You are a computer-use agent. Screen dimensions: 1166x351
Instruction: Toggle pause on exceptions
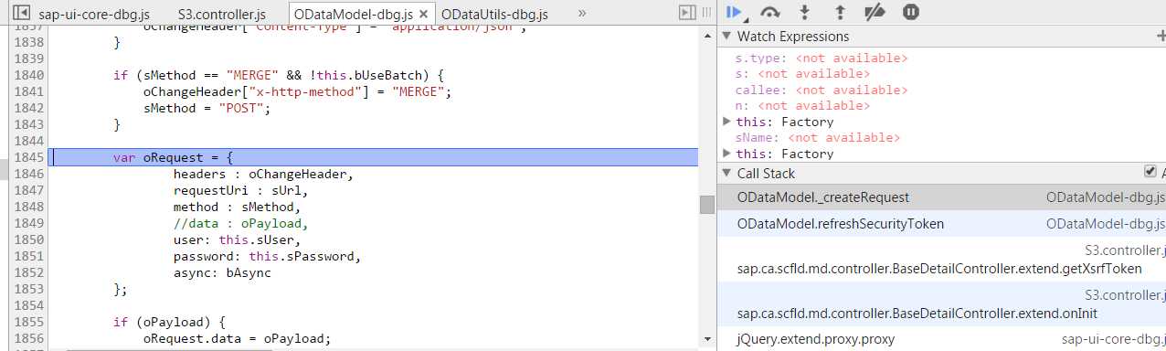point(910,13)
